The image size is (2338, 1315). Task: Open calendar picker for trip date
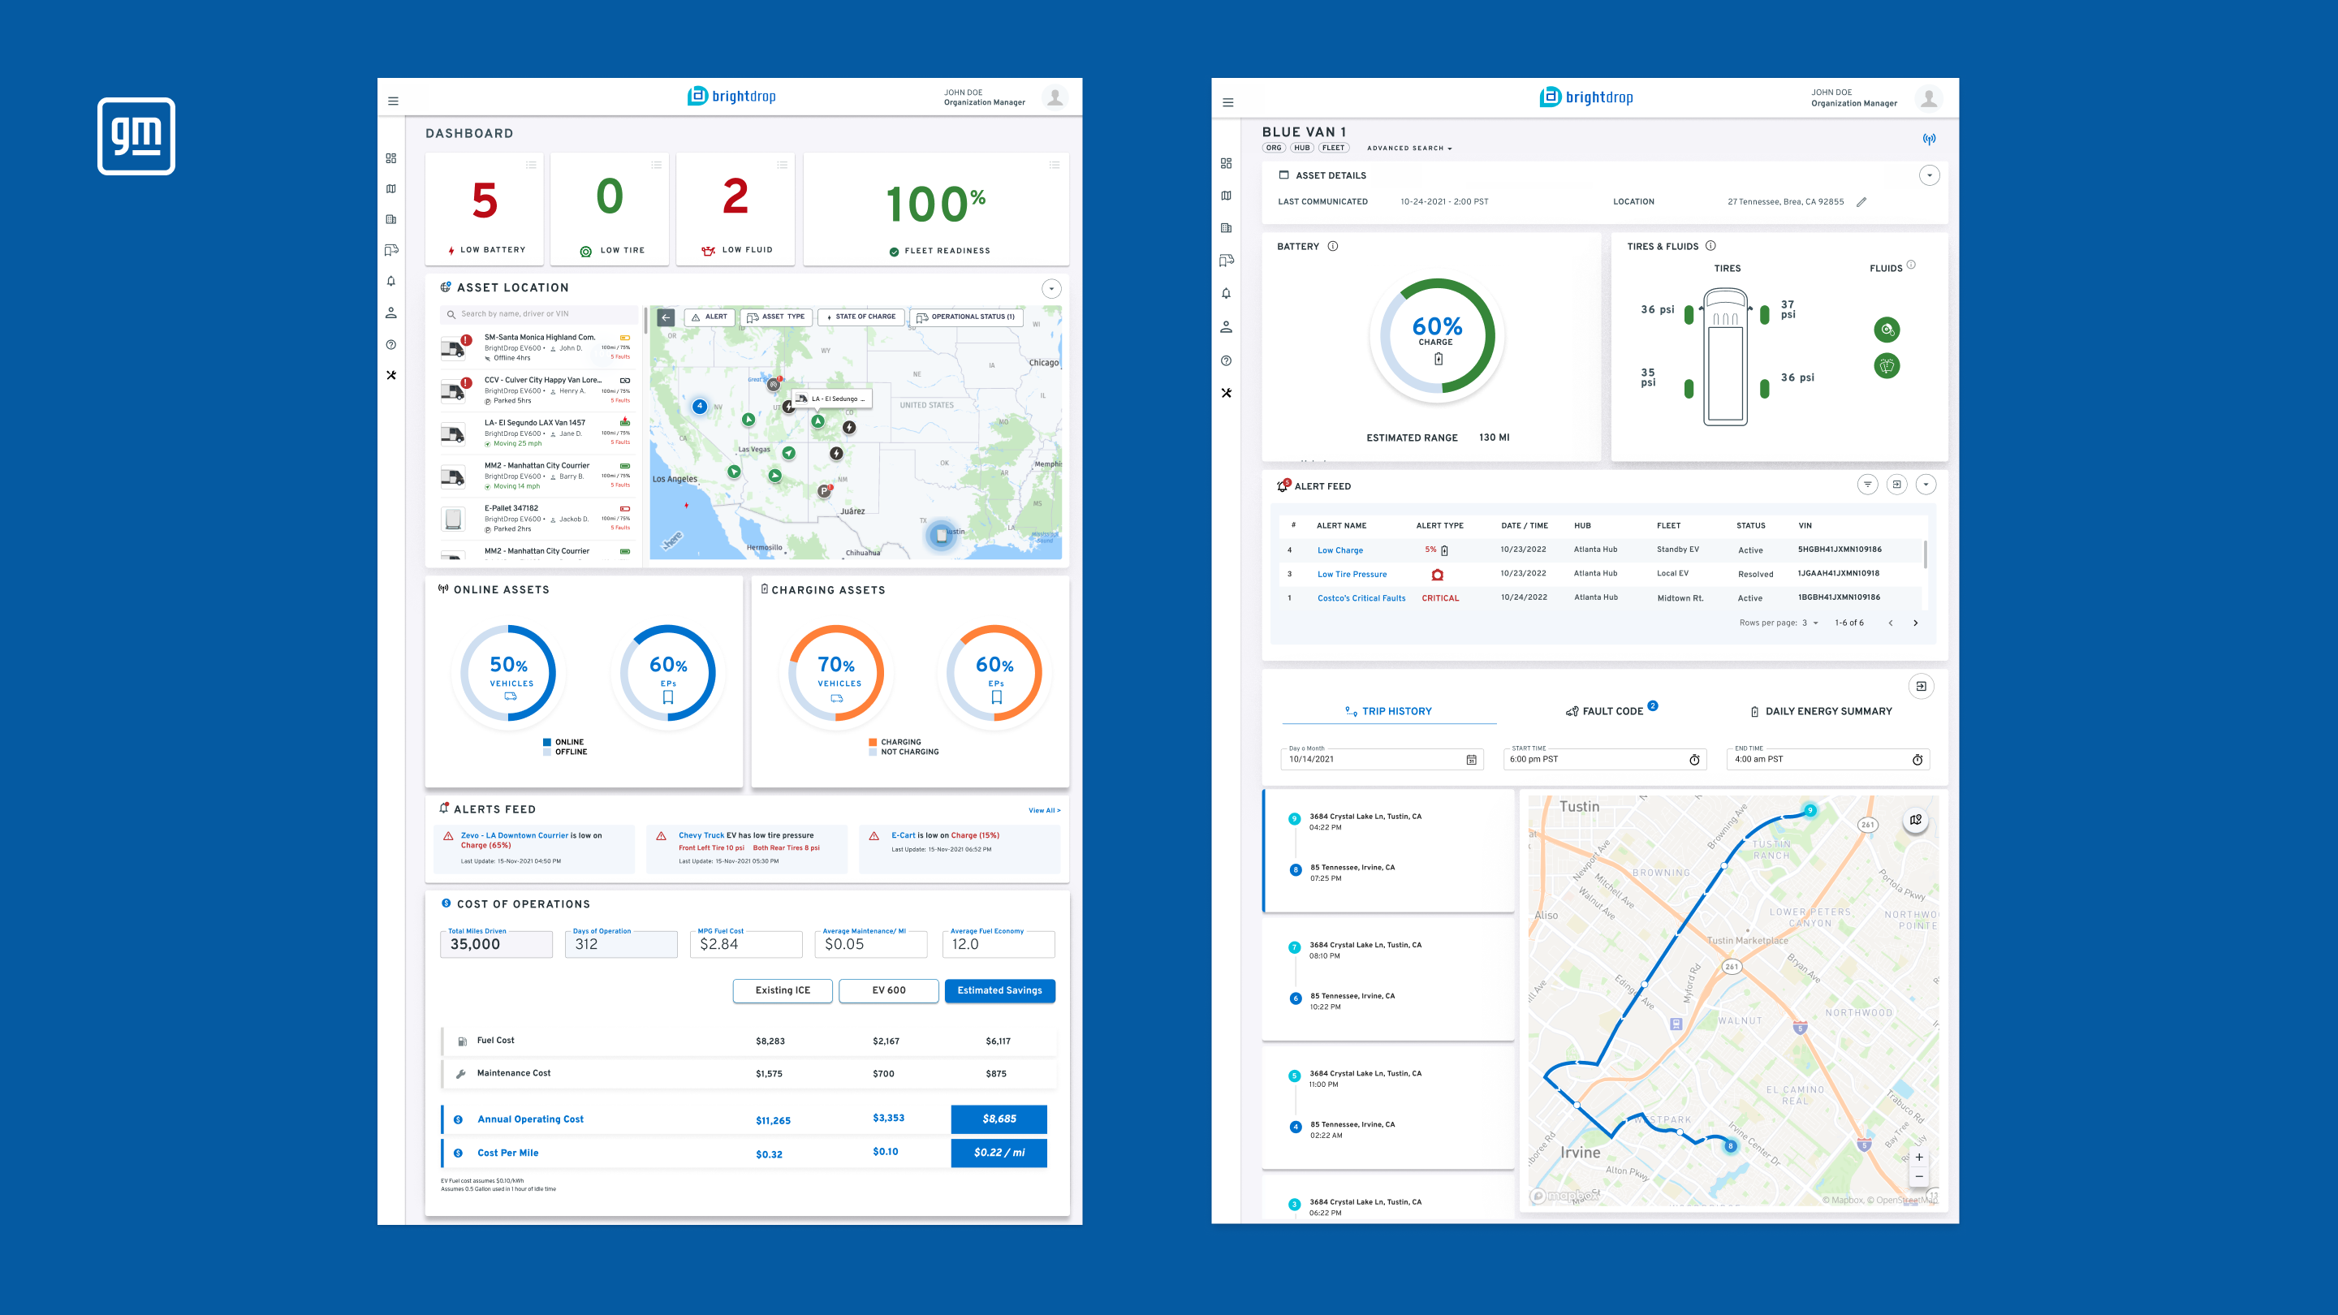(x=1471, y=760)
